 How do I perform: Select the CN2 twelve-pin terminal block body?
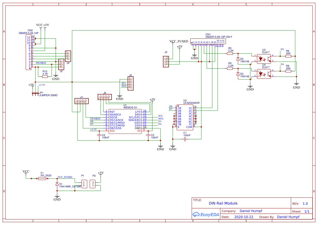29,52
